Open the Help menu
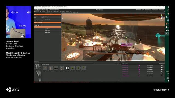175x98 pixels. click(x=68, y=8)
